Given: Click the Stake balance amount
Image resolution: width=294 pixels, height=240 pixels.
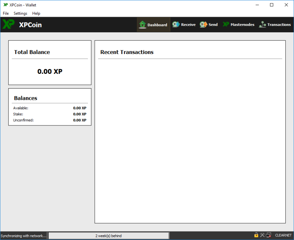Looking at the screenshot, I should click(x=80, y=114).
